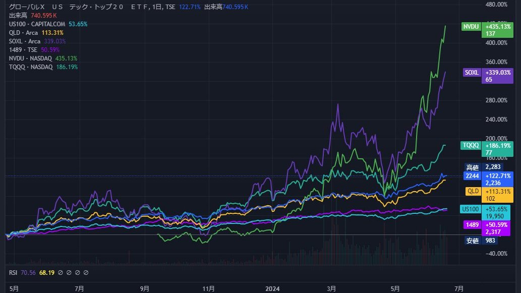Viewport: 521px width, 293px height.
Task: Click the 113.31% value beside QLD
Action: click(x=52, y=33)
